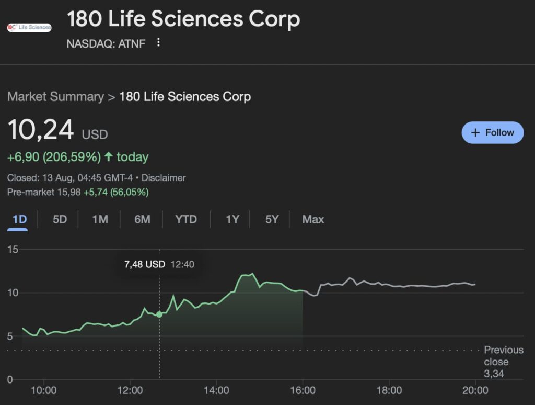Switch to the 1M chart range
Screen dimensions: 535x405
tap(100, 219)
